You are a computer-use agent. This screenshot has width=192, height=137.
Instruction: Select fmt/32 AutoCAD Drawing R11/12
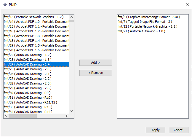coord(36,102)
